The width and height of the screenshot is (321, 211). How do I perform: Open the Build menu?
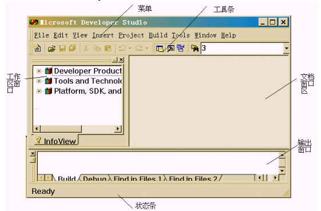158,35
